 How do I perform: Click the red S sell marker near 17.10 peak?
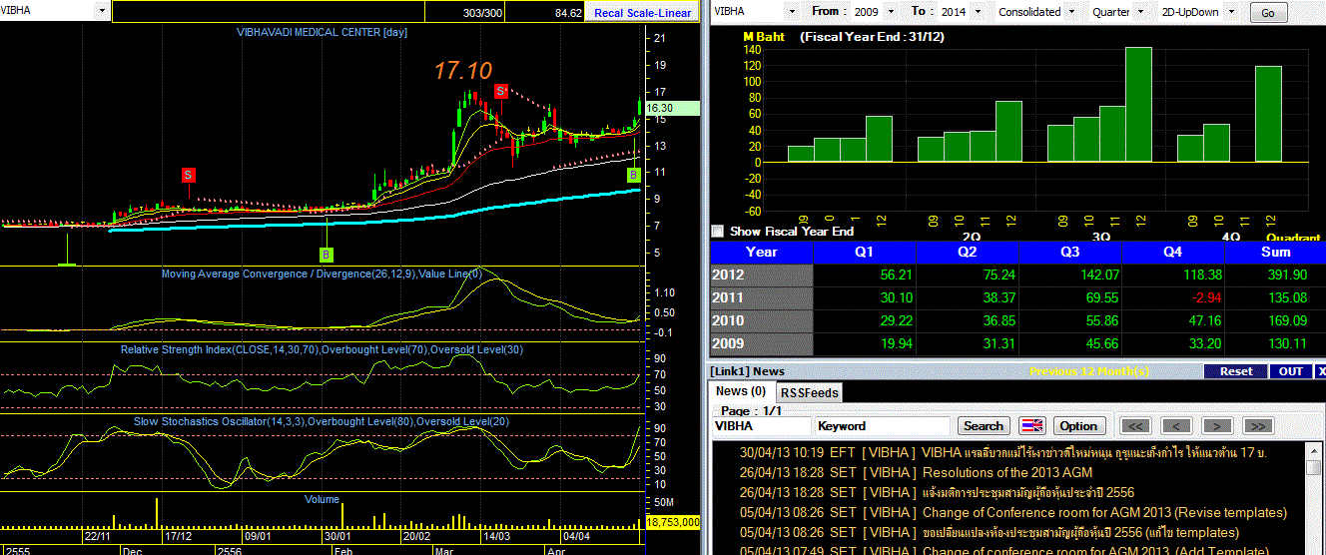pos(502,92)
